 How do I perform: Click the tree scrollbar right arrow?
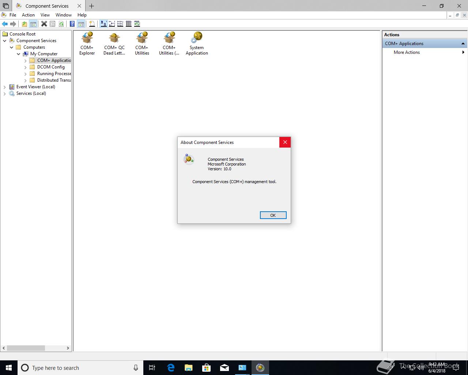(68, 348)
